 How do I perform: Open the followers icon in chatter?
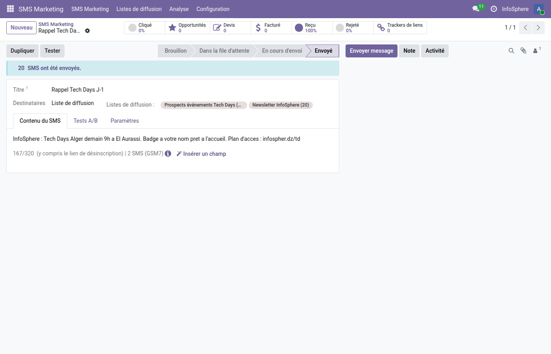coord(536,51)
